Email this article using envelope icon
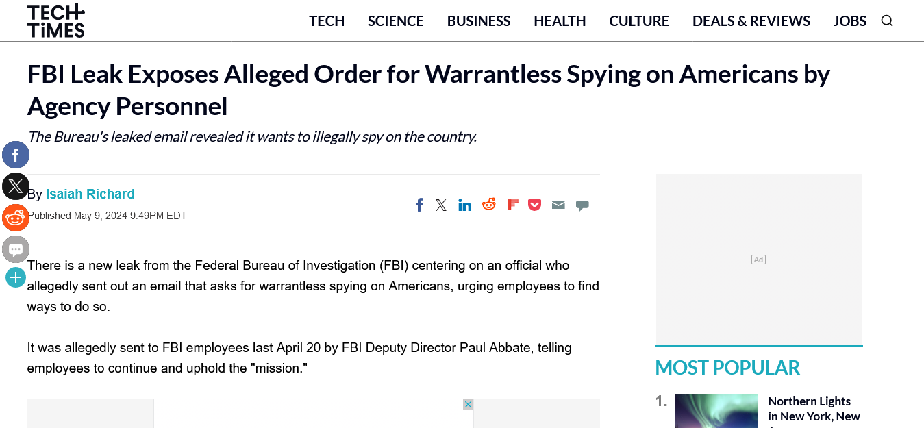 (558, 205)
